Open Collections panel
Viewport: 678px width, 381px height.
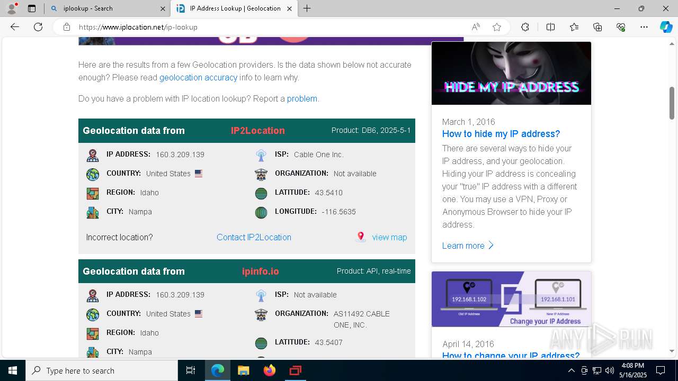(x=597, y=27)
